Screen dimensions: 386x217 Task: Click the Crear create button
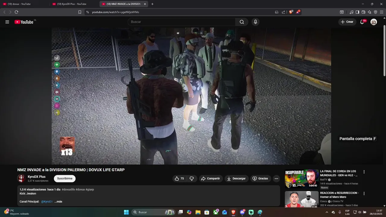347,22
